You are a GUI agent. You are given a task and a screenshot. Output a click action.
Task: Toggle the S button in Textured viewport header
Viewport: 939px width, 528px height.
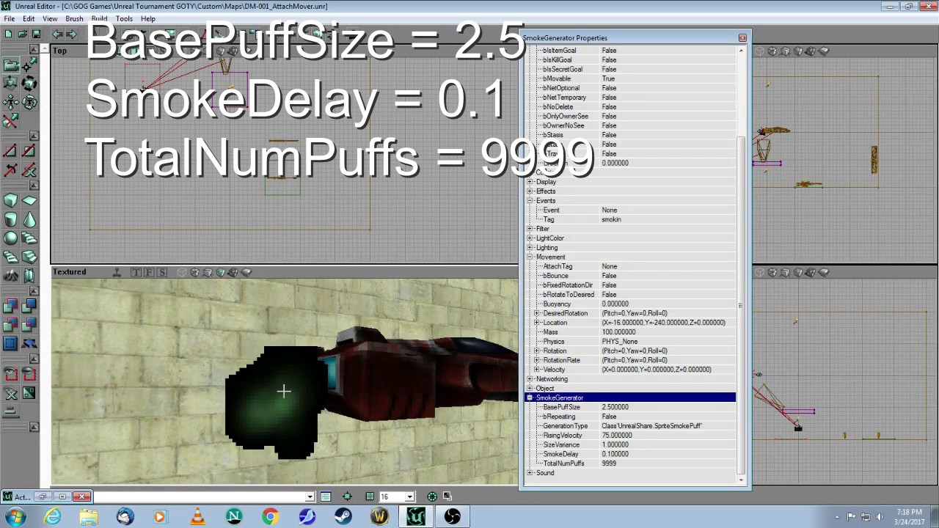point(161,272)
